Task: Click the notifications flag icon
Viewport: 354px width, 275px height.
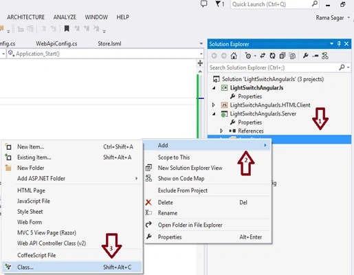Action: coord(220,4)
